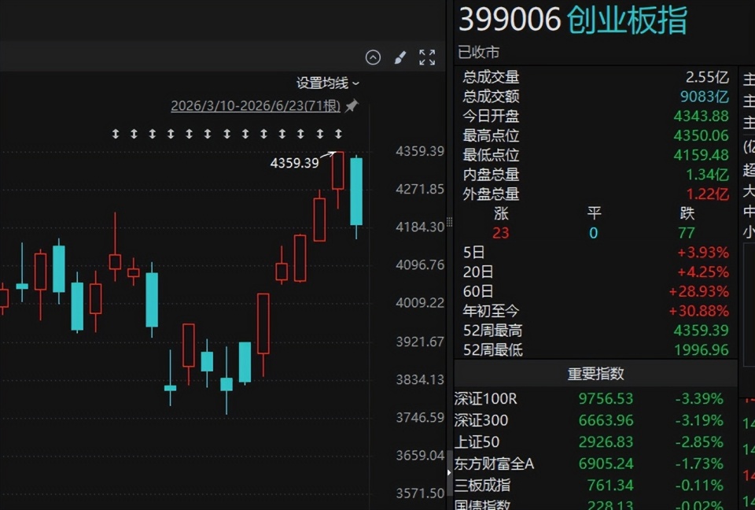This screenshot has height=510, width=755.
Task: Click the 上证50 value 2926.83
Action: (606, 442)
